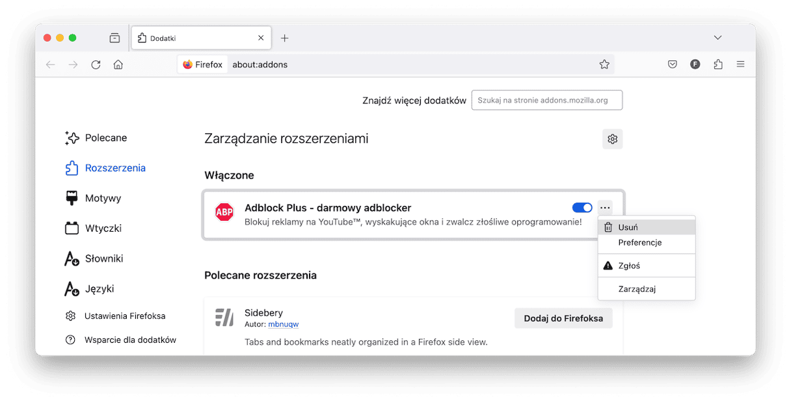Viewport: 791px width, 402px height.
Task: Click the addons.mozilla.org search field
Action: (x=547, y=101)
